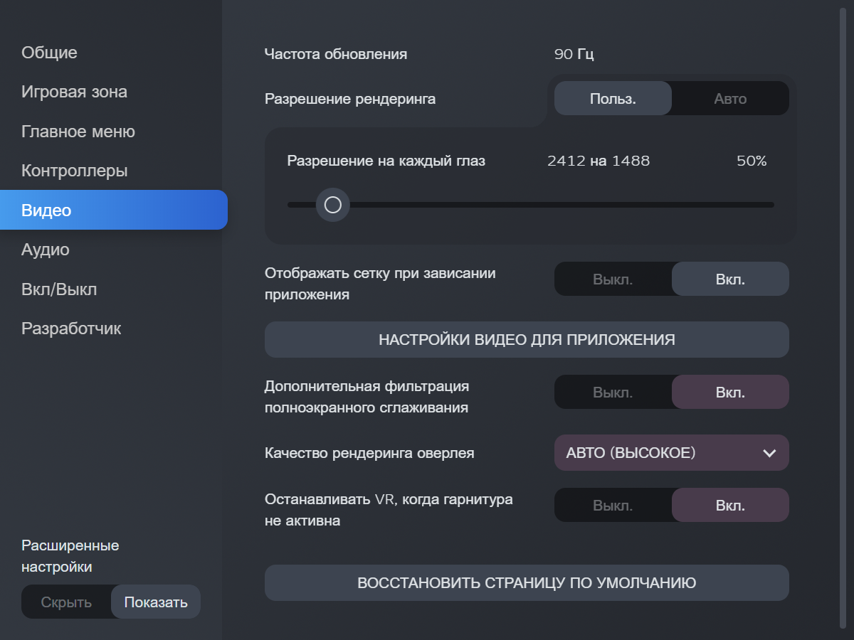The height and width of the screenshot is (640, 854).
Task: Open the Разработчик settings section
Action: [x=71, y=329]
